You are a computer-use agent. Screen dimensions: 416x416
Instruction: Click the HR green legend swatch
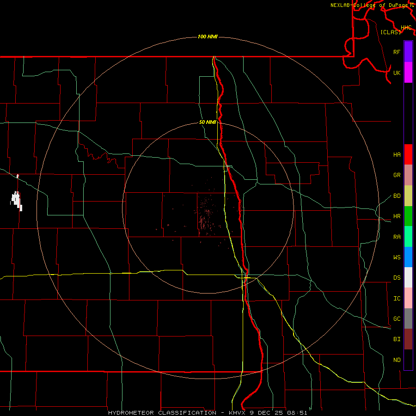pyautogui.click(x=408, y=216)
